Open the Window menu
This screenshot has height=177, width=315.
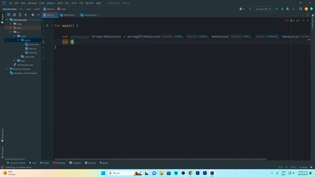pos(90,3)
